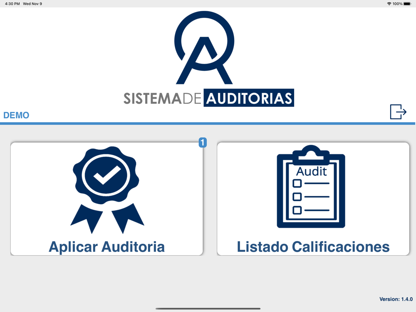Image resolution: width=416 pixels, height=312 pixels.
Task: Tap the home indicator bar at bottom
Action: (x=208, y=309)
